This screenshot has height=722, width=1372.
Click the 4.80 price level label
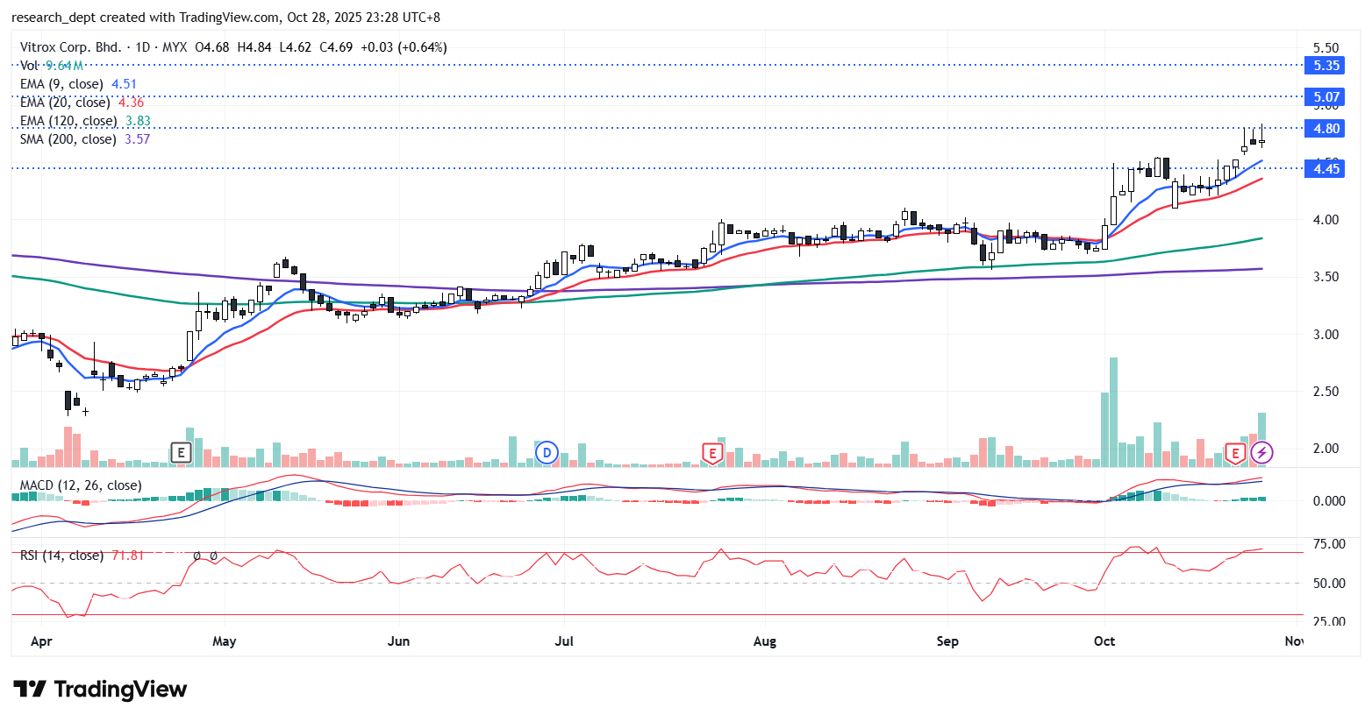click(x=1326, y=129)
